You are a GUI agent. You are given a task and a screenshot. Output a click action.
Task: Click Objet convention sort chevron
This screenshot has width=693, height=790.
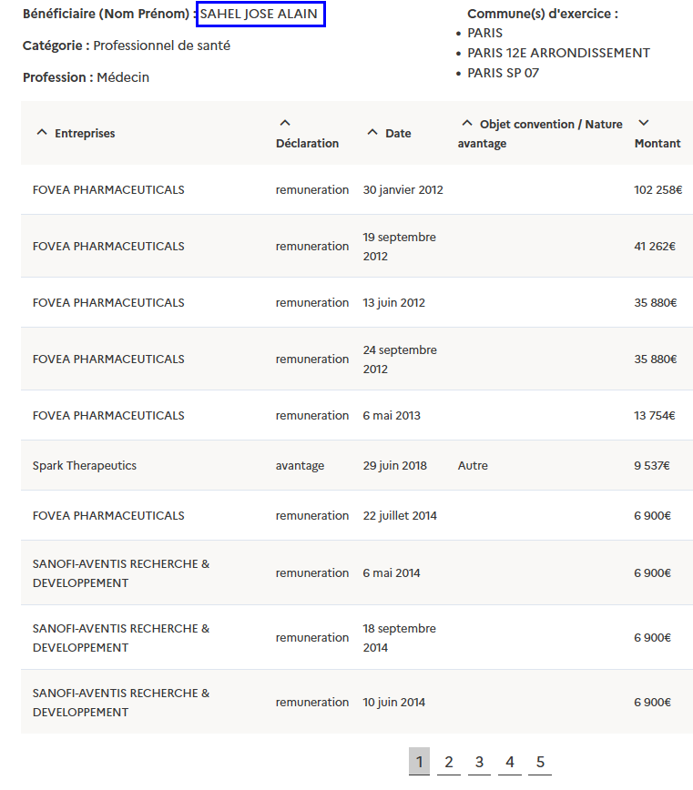pos(467,124)
